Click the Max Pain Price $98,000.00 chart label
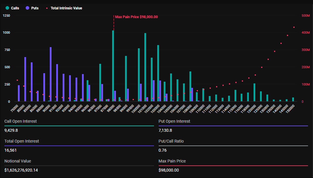The height and width of the screenshot is (178, 313). click(136, 17)
